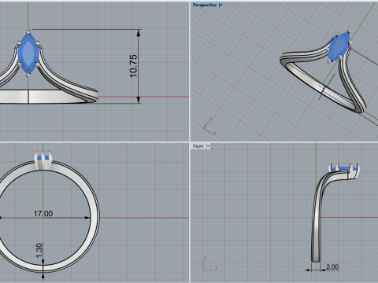Viewport: 378px width, 283px height.
Task: Open the Perspective viewport dropdown arrow
Action: (x=220, y=5)
